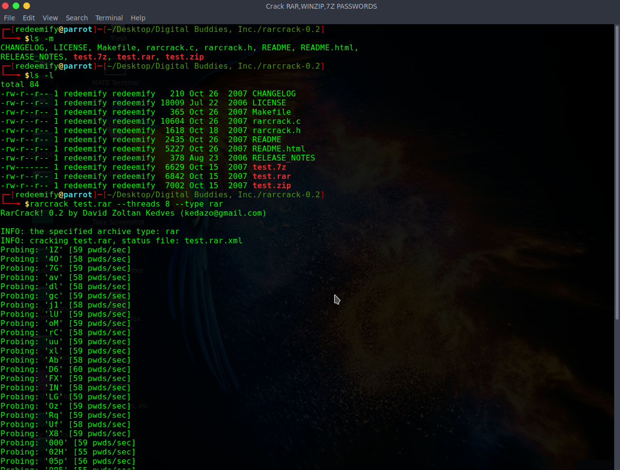This screenshot has width=620, height=470.
Task: Click the Probing '05p' output line
Action: pyautogui.click(x=68, y=461)
